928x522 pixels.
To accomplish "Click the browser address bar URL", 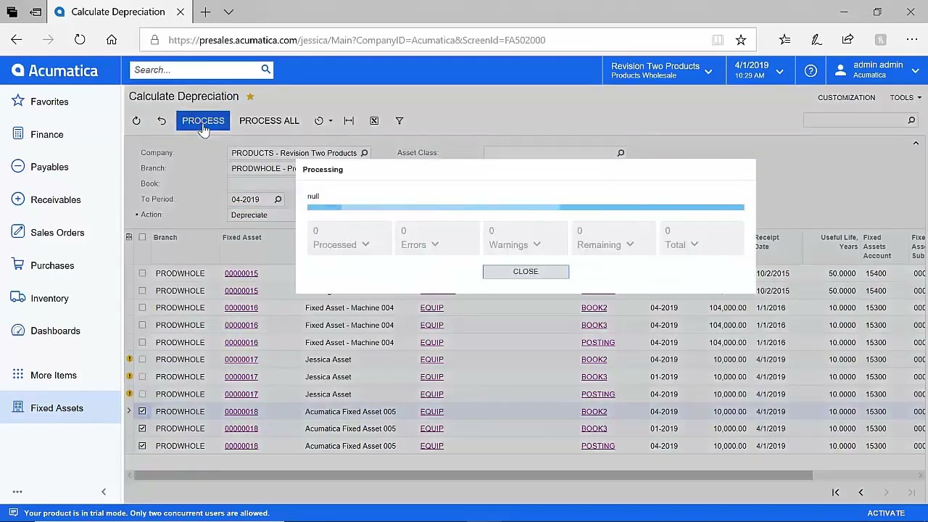I will click(x=357, y=40).
